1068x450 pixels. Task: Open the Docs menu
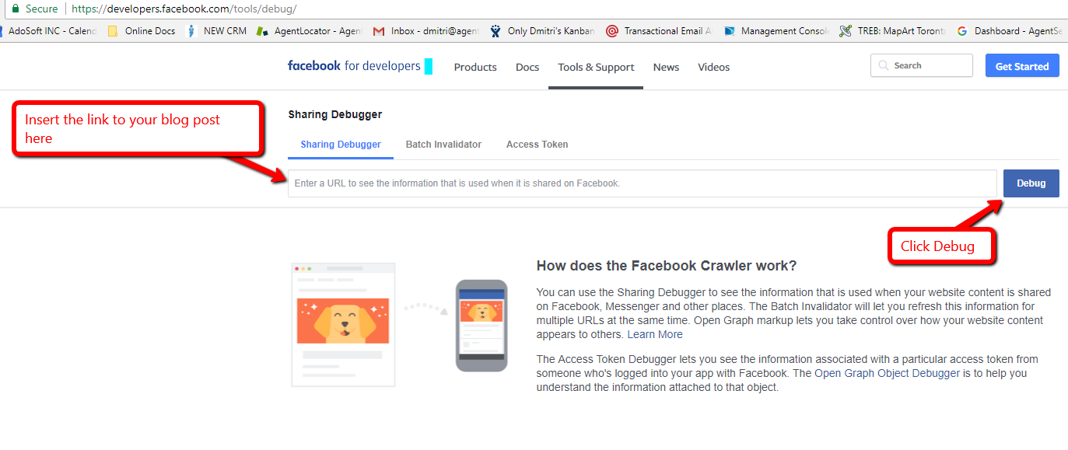click(x=527, y=67)
